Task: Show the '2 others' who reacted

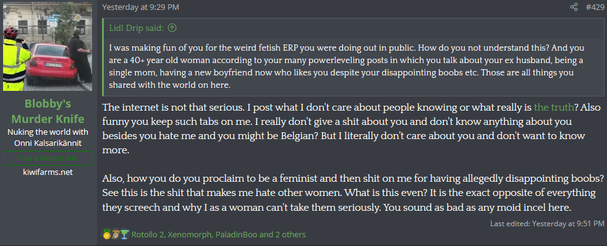Action: coord(289,234)
